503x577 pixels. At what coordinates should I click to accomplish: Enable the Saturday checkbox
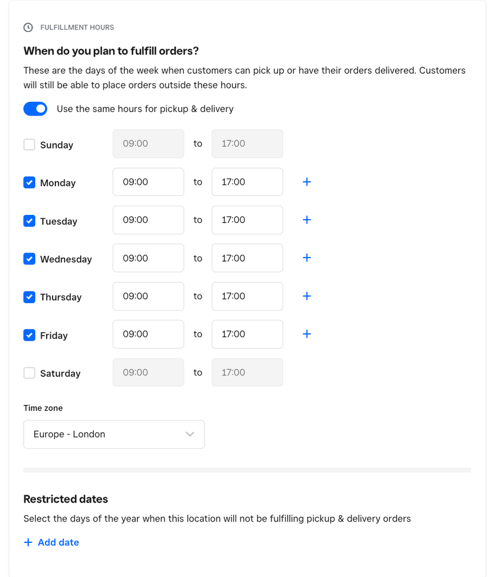(29, 373)
